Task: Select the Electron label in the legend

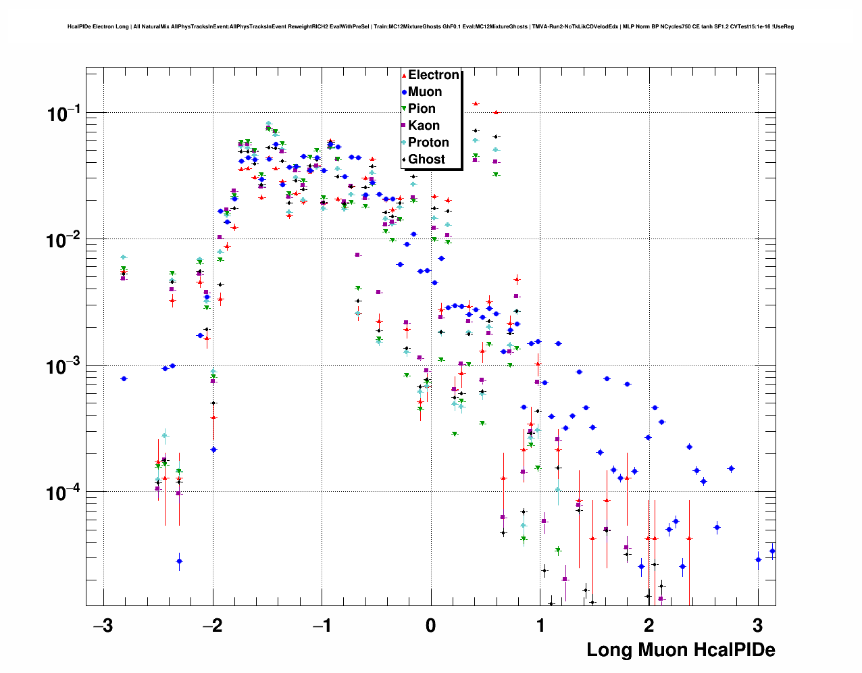Action: 433,75
